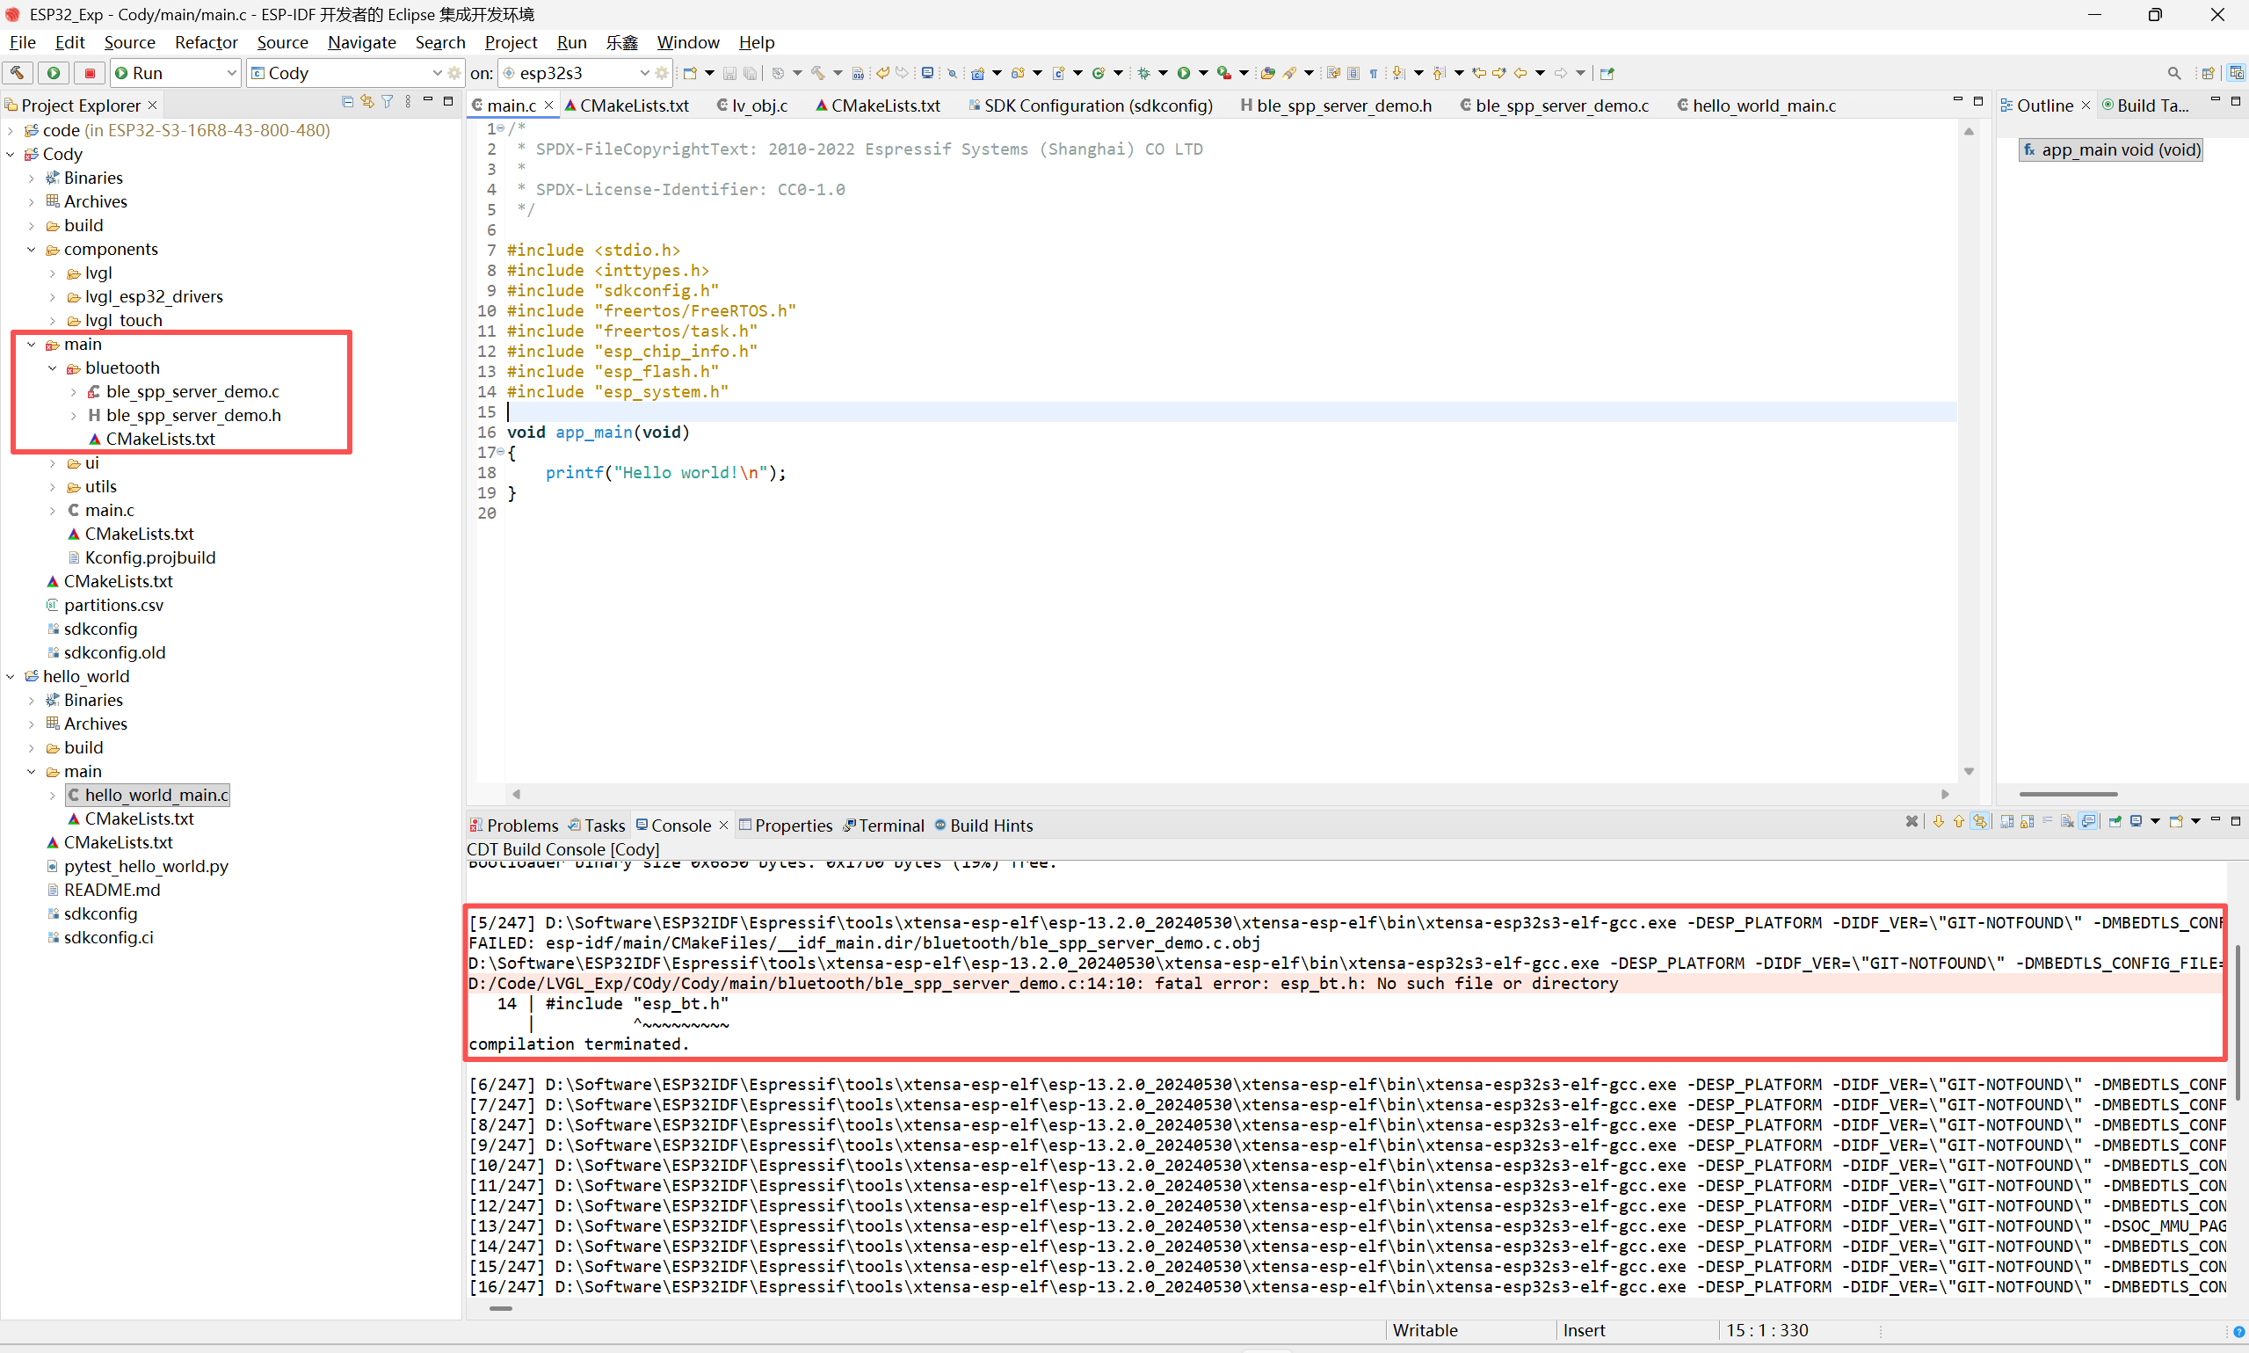Switch to ble_spp_server_demo.h editor tab
Screen dimensions: 2249x1353
coord(1335,105)
